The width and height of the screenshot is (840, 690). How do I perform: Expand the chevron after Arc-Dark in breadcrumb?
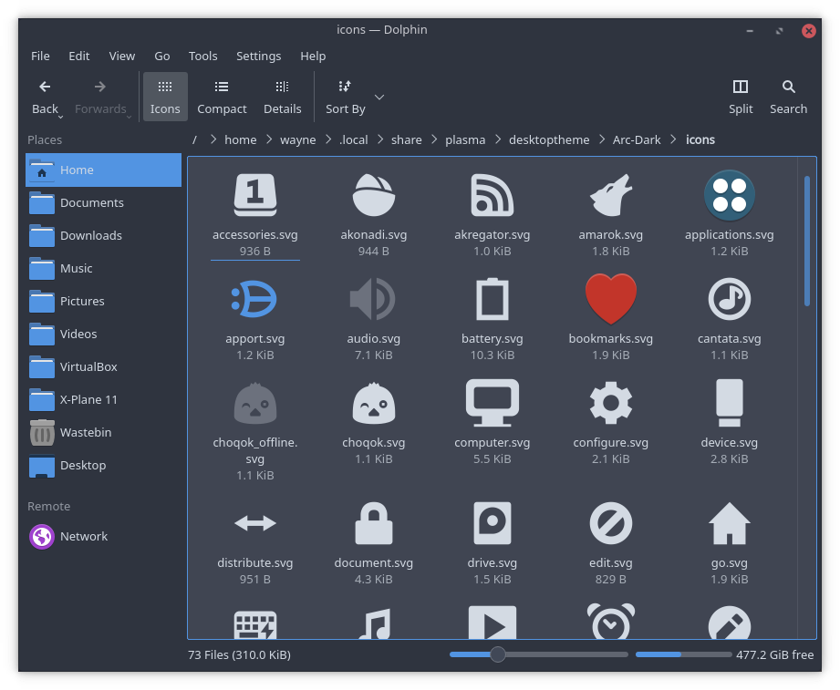673,139
